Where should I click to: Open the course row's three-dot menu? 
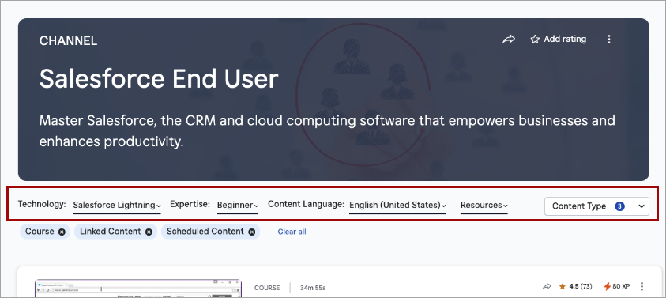pyautogui.click(x=642, y=287)
